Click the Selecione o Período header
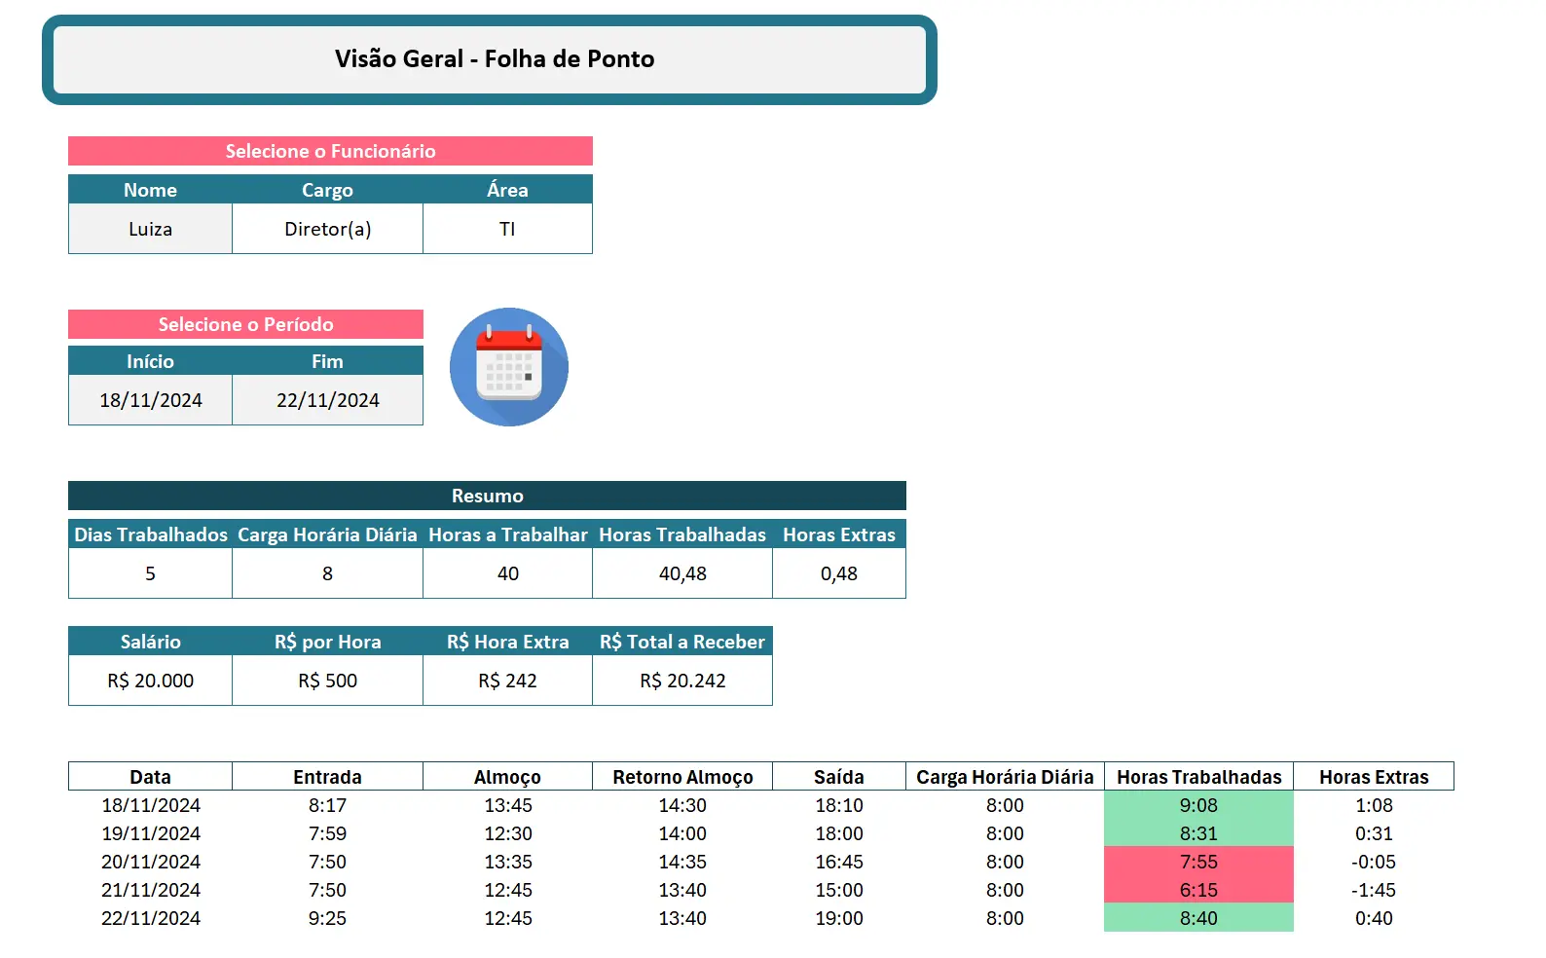1546x958 pixels. tap(245, 324)
